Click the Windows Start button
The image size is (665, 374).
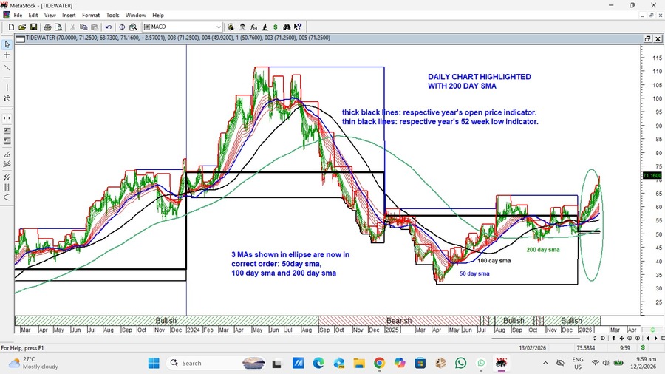click(x=154, y=363)
